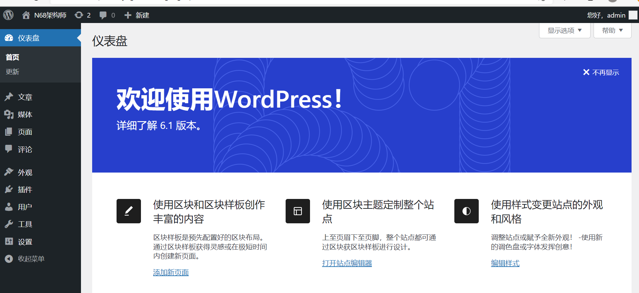Click the 不再显示 dismiss text
Viewport: 639px width, 293px height.
605,72
